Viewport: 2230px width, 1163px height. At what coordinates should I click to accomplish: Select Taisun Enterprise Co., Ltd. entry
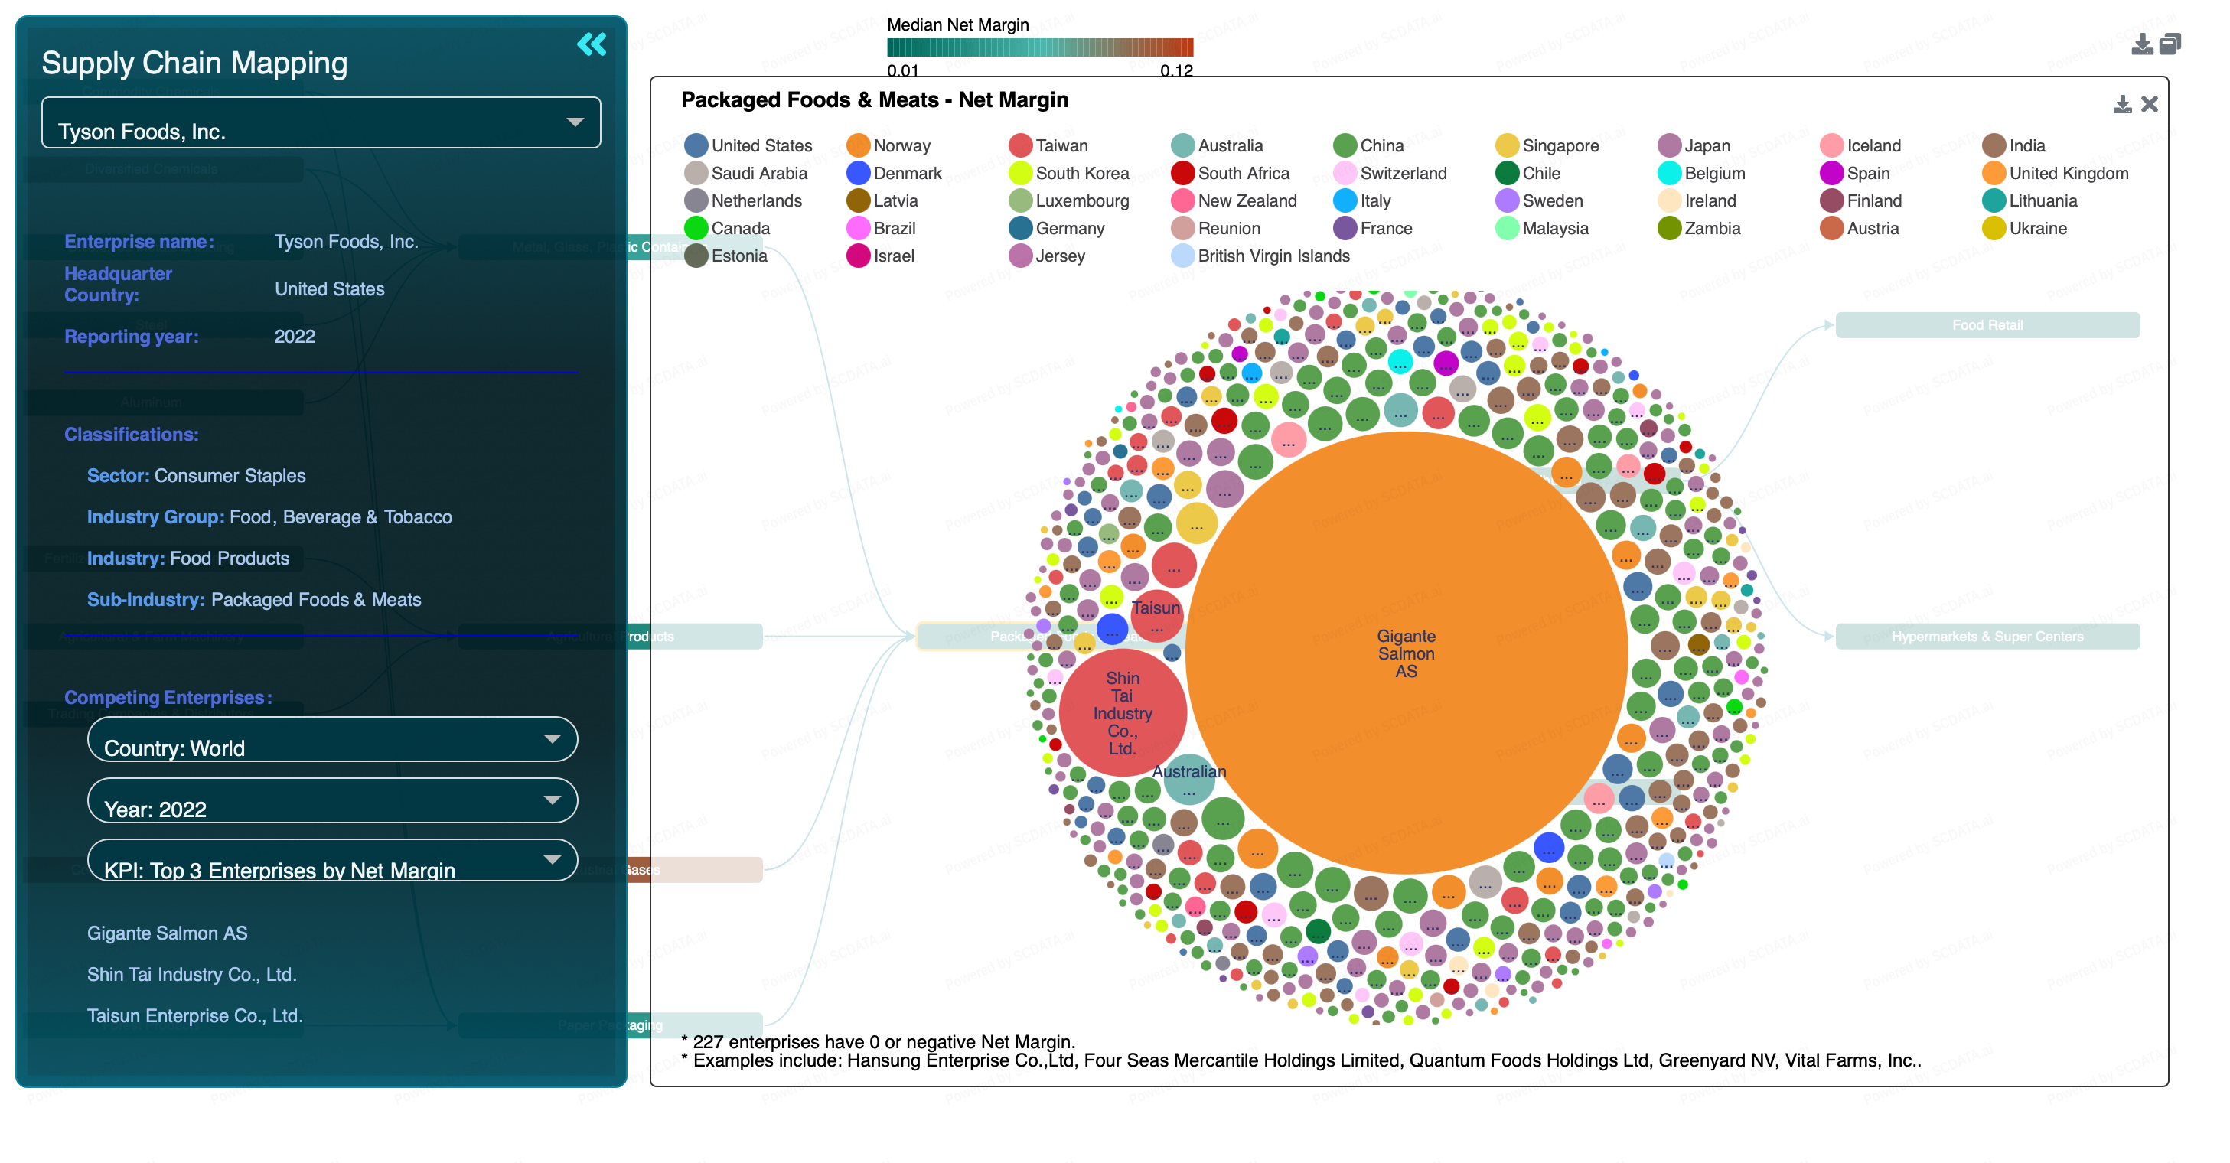[195, 1016]
